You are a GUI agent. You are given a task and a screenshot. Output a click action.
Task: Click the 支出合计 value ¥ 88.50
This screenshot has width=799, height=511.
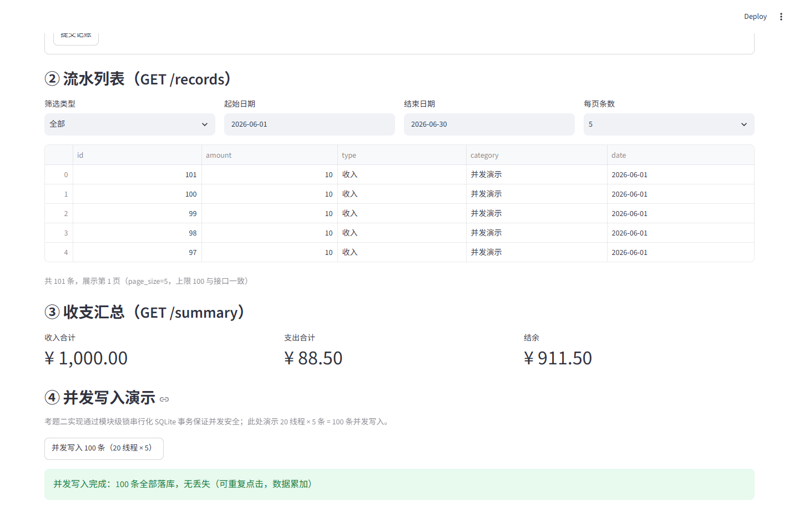[313, 358]
